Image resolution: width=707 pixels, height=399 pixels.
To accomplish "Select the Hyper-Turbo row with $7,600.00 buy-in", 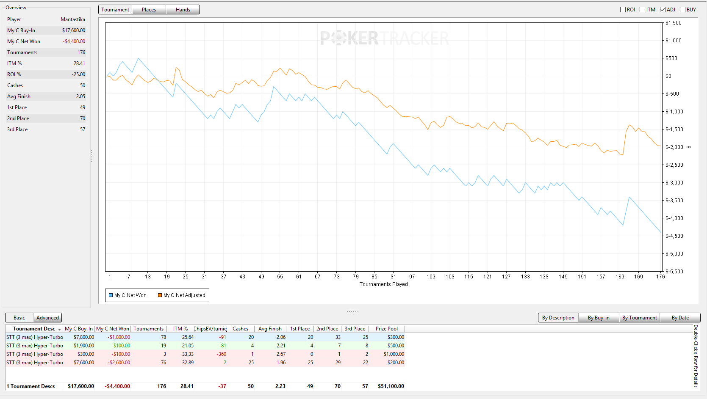I will (x=205, y=363).
